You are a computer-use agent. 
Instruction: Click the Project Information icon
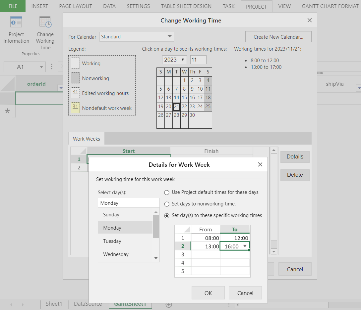[16, 22]
